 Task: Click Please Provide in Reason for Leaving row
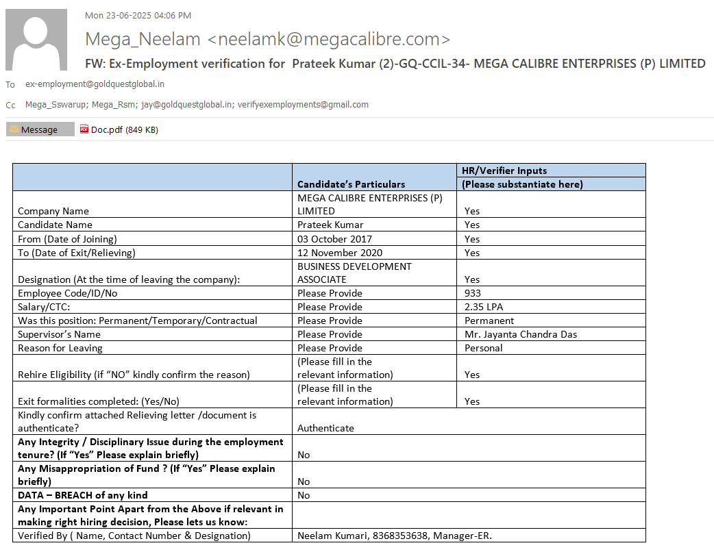coord(330,348)
